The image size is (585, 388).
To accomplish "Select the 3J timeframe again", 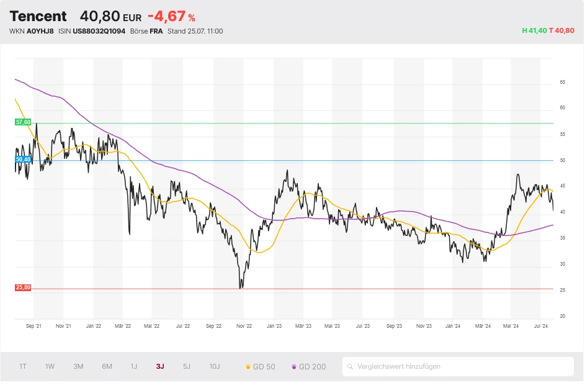I will pyautogui.click(x=160, y=367).
